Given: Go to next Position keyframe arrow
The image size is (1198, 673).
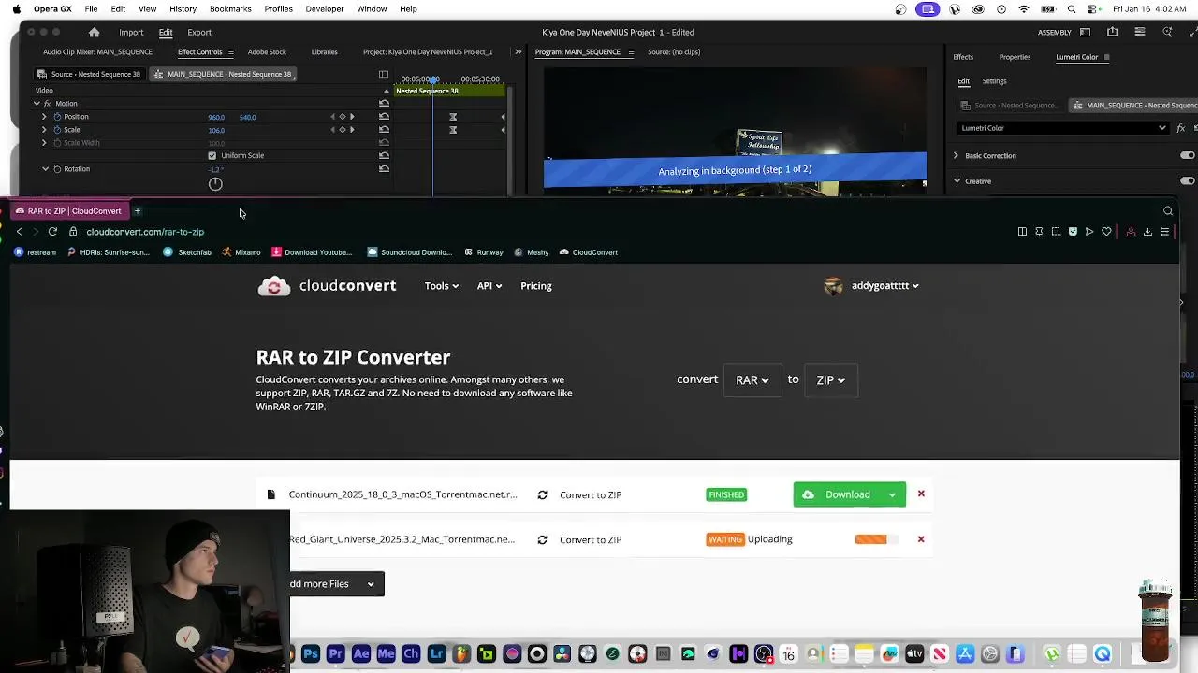Looking at the screenshot, I should click(x=352, y=117).
